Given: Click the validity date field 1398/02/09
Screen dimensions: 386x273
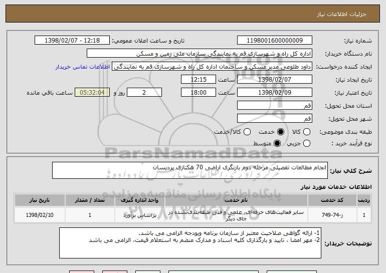Looking at the screenshot, I should 275,93.
